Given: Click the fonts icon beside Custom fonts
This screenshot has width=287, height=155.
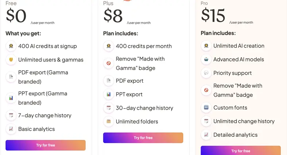Looking at the screenshot, I should (x=206, y=107).
